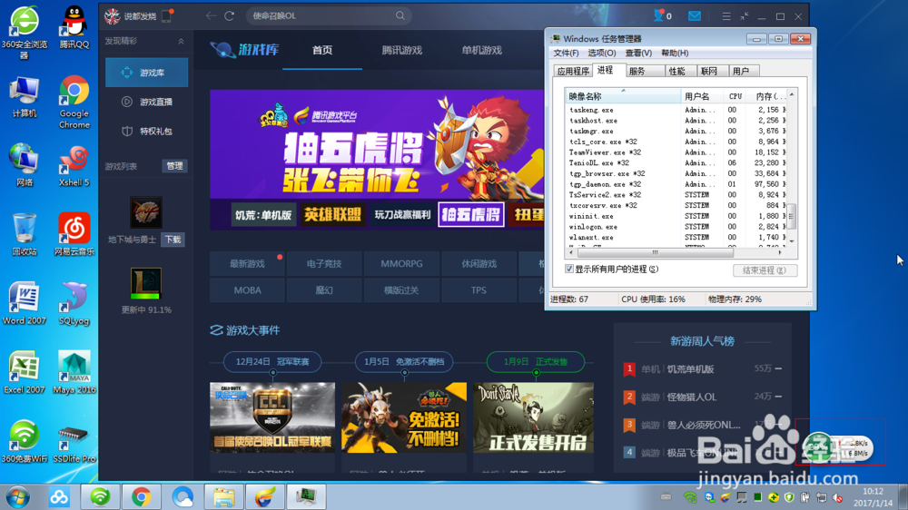
Task: Open the 选项(O) menu in Task Manager
Action: tap(601, 53)
